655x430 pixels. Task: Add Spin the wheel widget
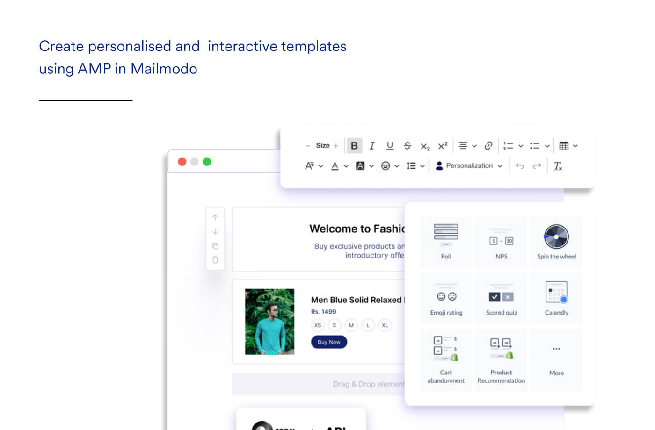(556, 242)
